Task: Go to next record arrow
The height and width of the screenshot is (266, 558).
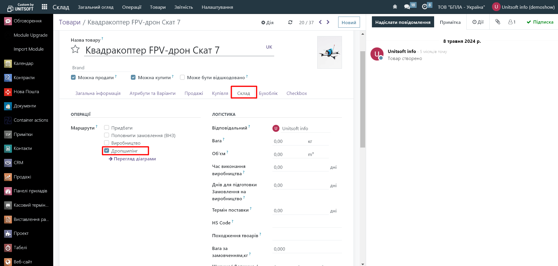Action: (328, 22)
